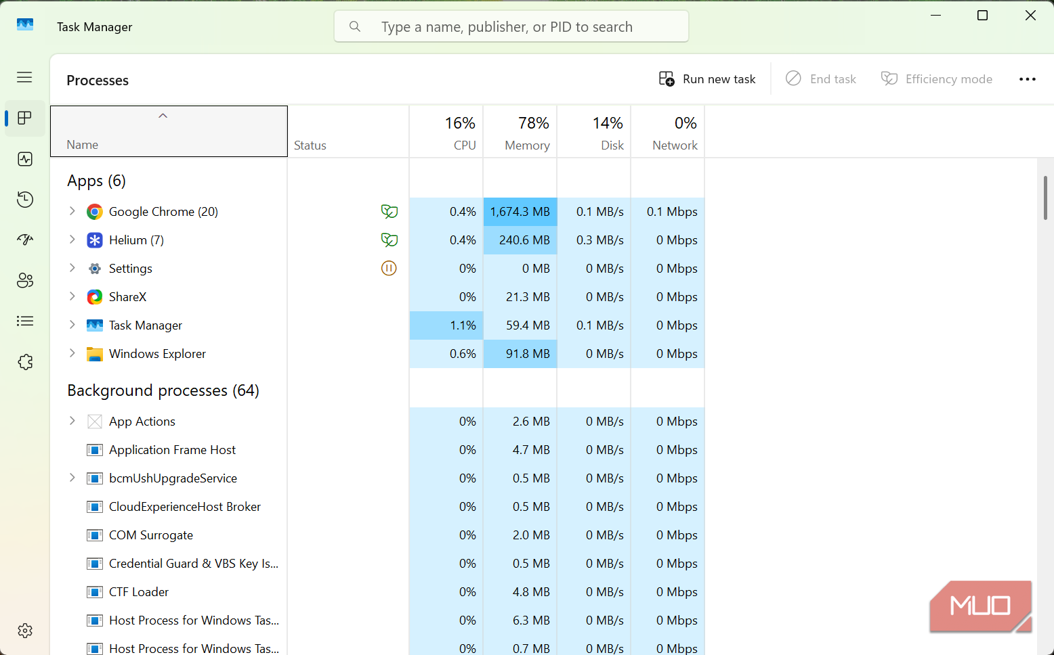
Task: Click Run new task button
Action: coord(707,79)
